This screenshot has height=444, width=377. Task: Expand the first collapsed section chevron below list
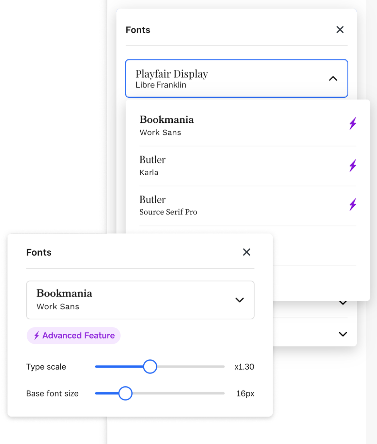pos(343,303)
